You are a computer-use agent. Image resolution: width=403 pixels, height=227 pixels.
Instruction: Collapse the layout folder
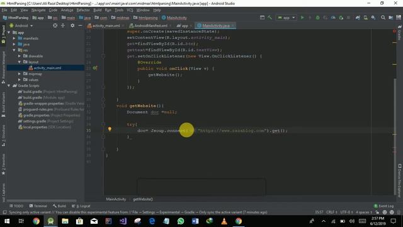[20, 62]
